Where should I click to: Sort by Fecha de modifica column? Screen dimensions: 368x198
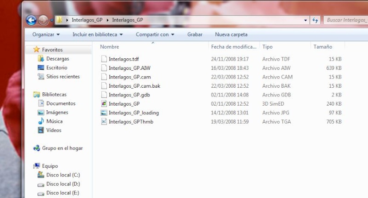234,47
